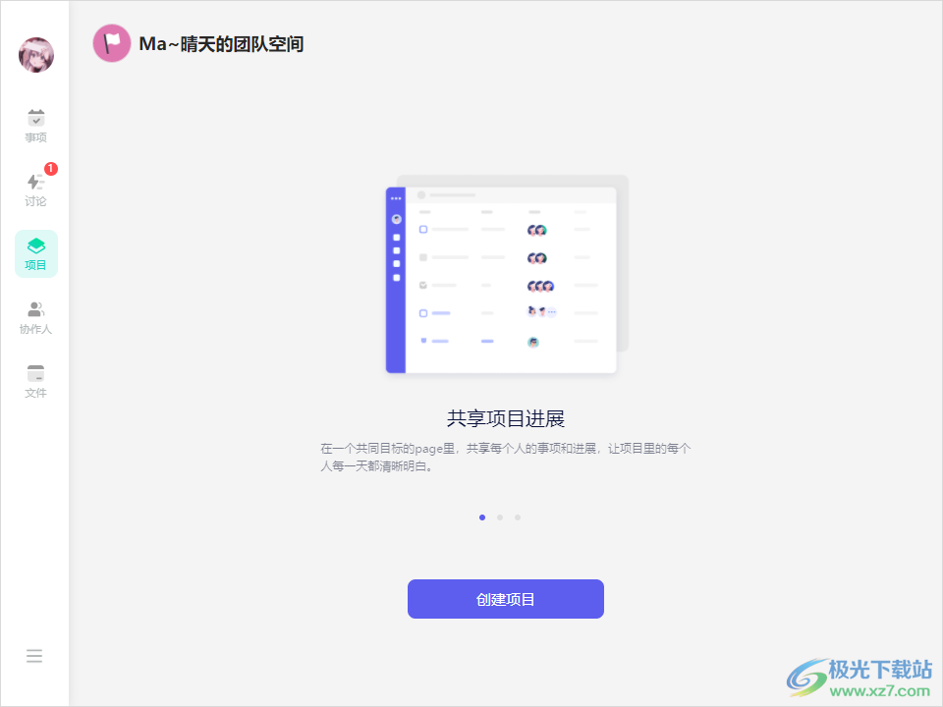Image resolution: width=943 pixels, height=707 pixels.
Task: Click the pink flag icon beside workspace title
Action: 111,43
